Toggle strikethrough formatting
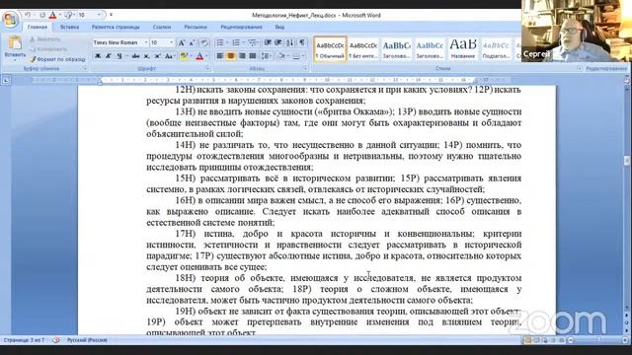 pyautogui.click(x=136, y=56)
